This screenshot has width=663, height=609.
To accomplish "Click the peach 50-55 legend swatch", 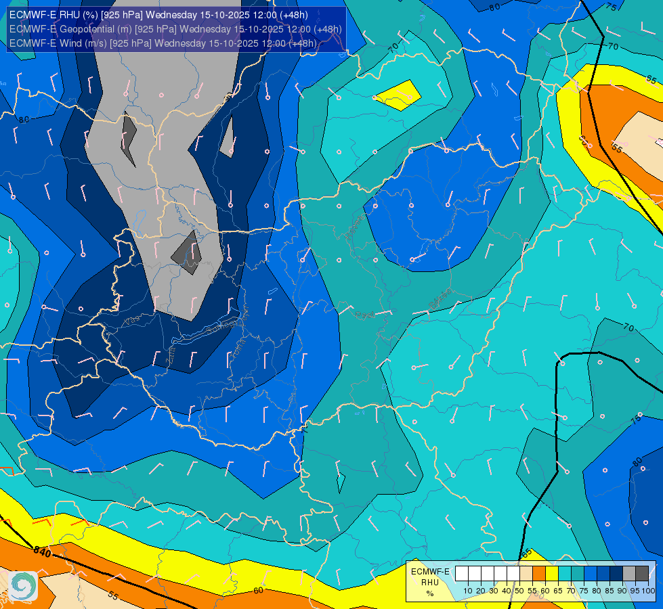I will pos(526,573).
